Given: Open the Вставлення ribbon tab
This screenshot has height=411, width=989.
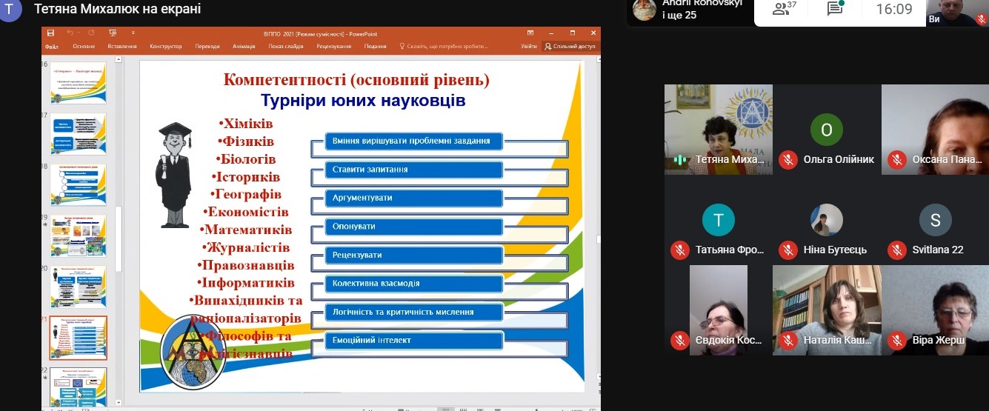Looking at the screenshot, I should tap(121, 47).
